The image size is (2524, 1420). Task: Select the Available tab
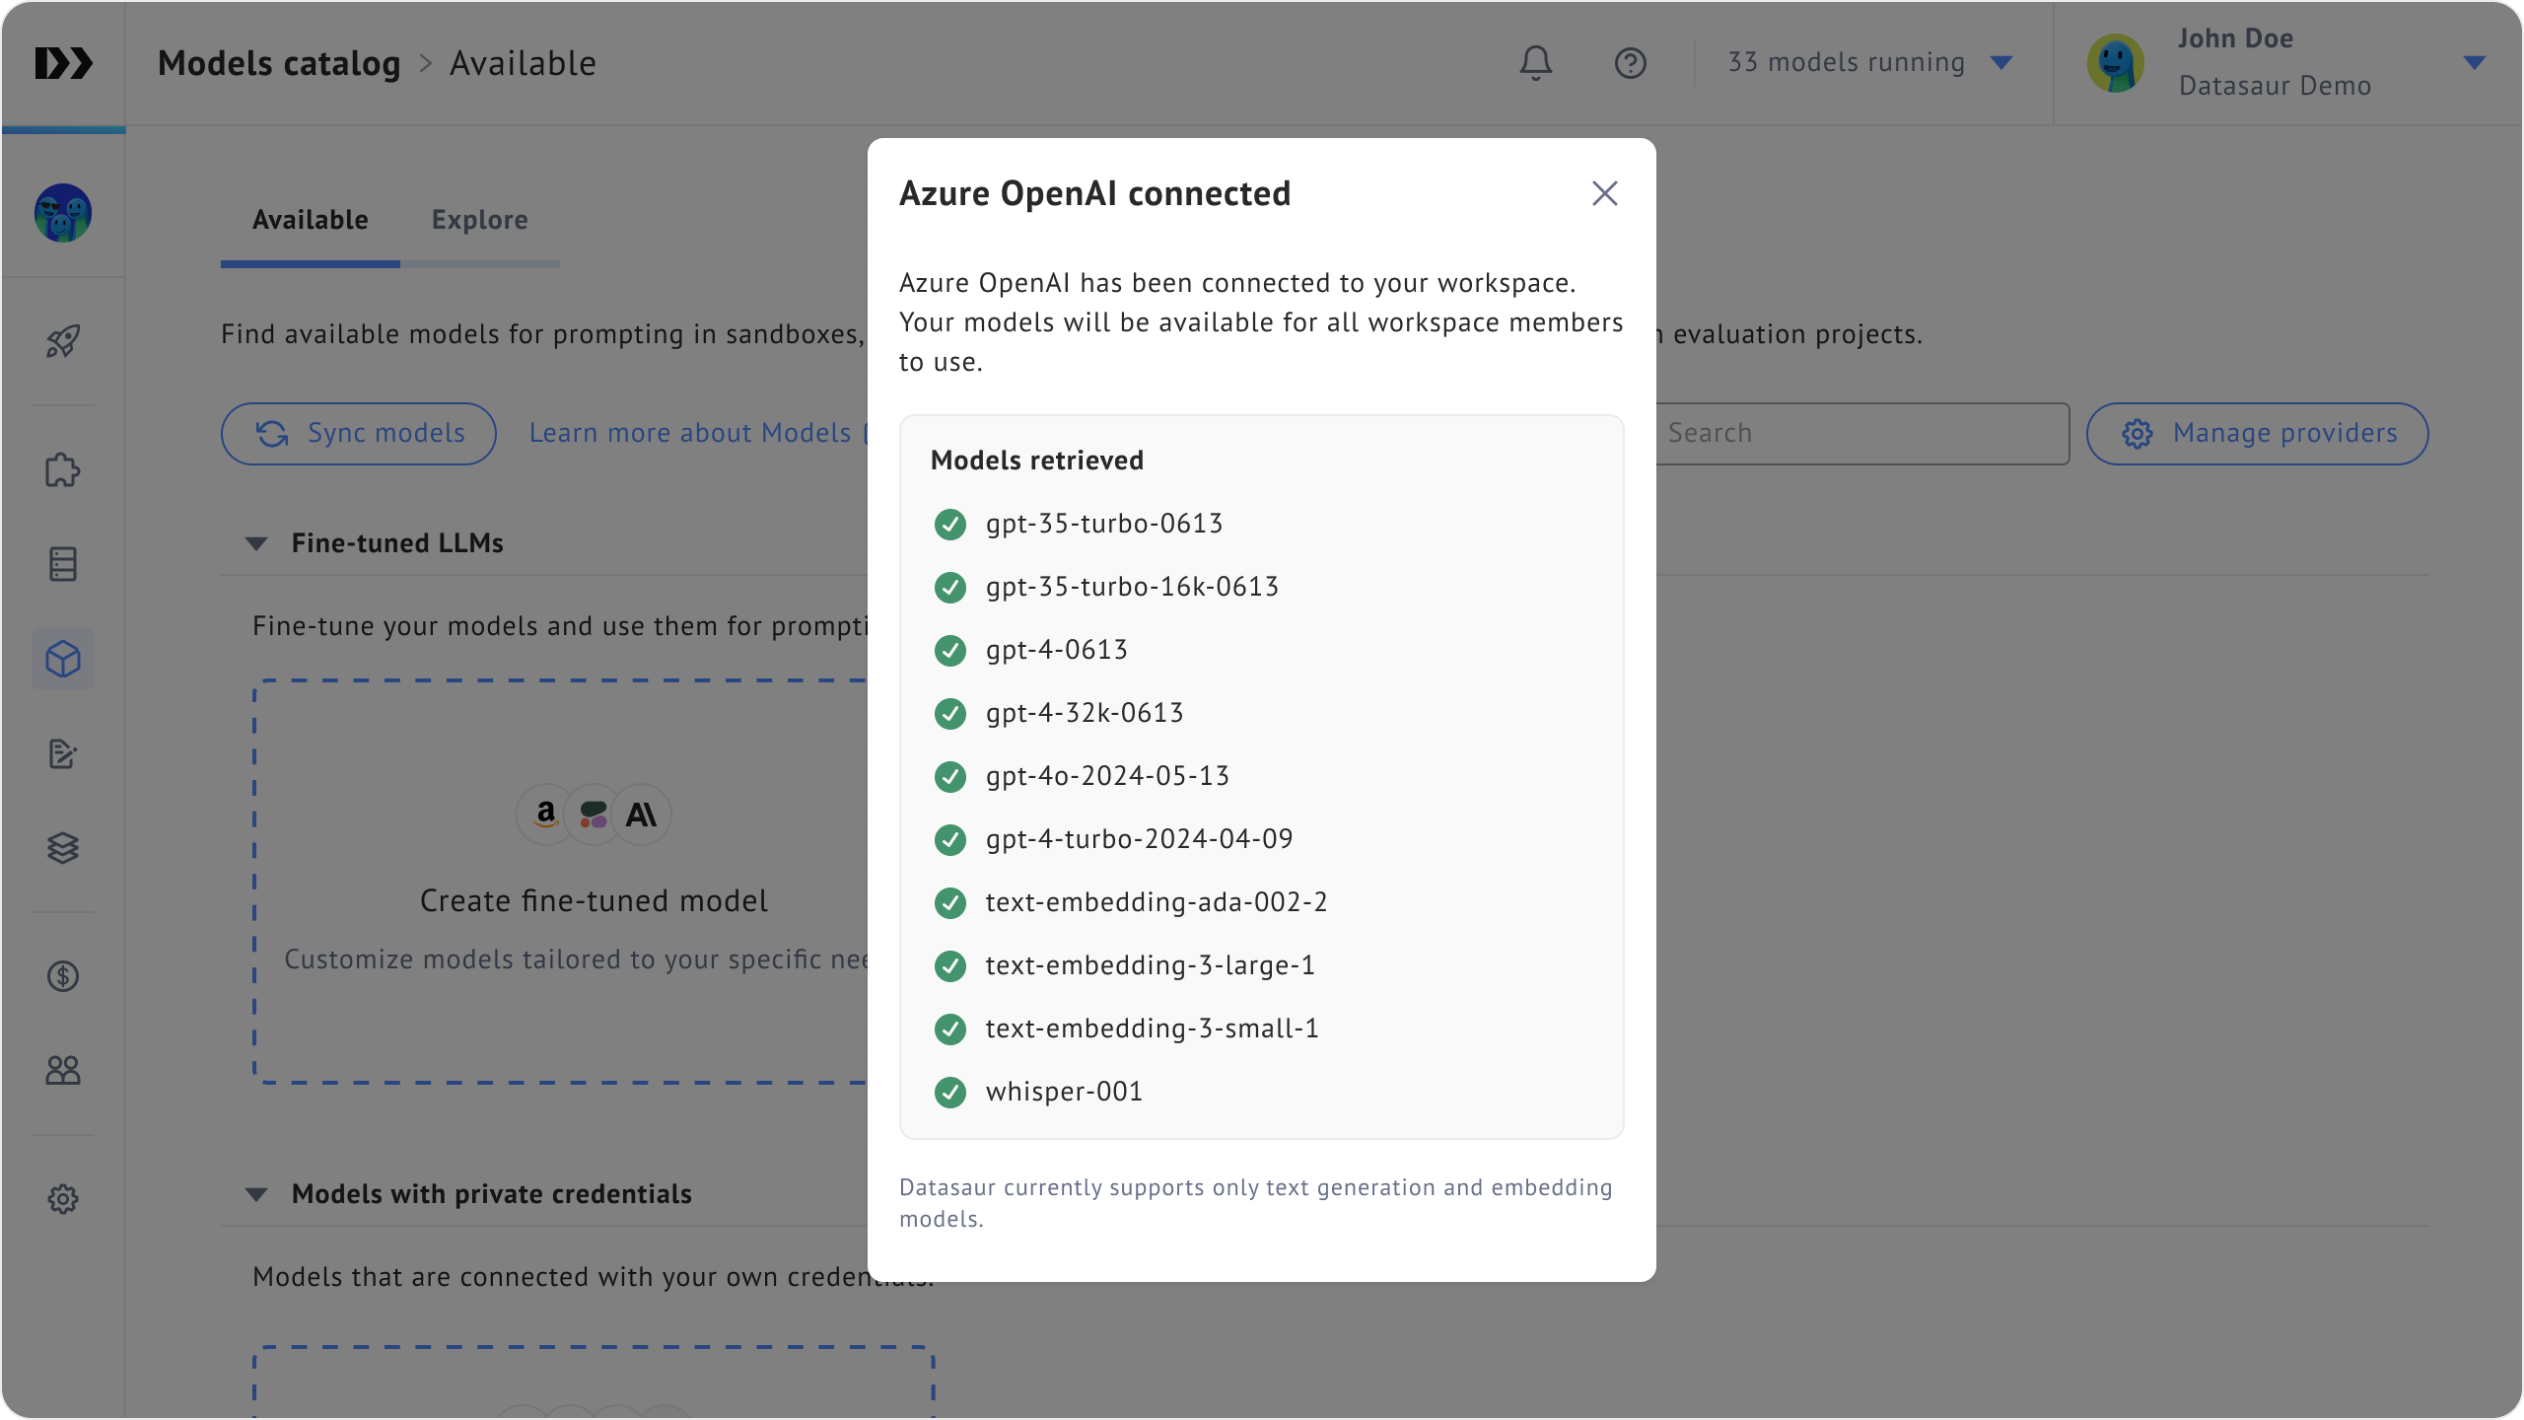coord(310,220)
